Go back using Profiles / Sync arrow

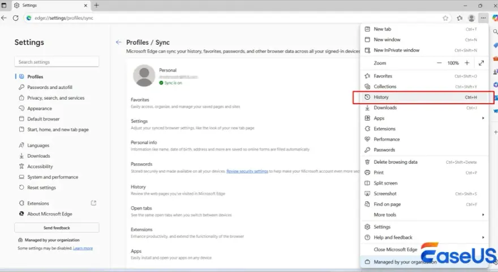click(x=118, y=42)
